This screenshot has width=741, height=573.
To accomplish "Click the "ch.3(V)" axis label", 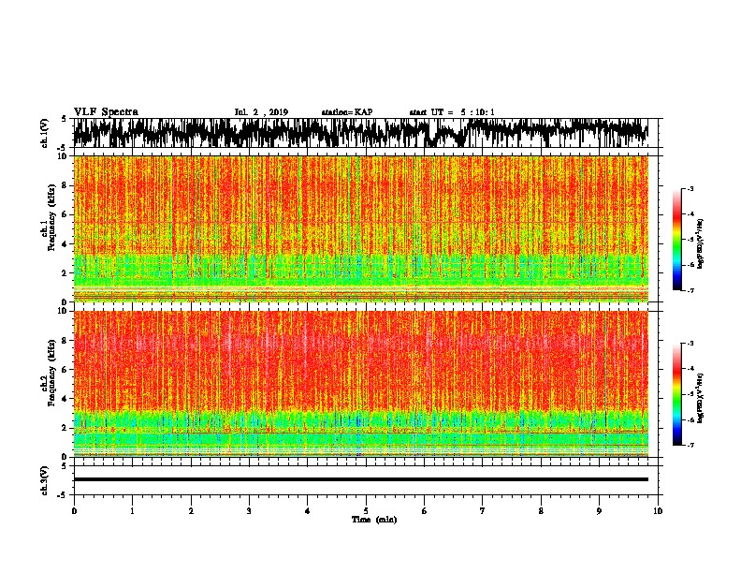I will [45, 480].
